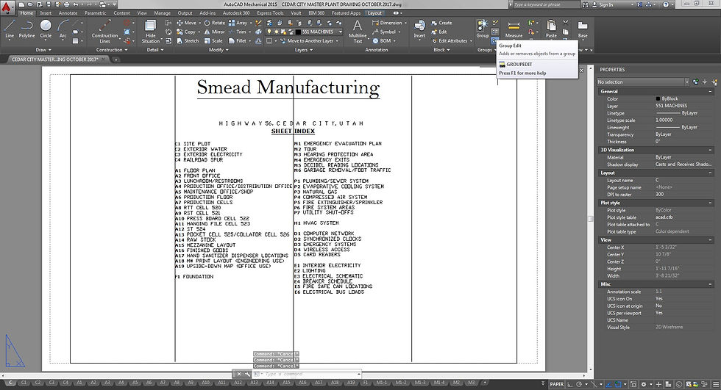This screenshot has height=390, width=721.
Task: Click the command line input field
Action: (x=308, y=374)
